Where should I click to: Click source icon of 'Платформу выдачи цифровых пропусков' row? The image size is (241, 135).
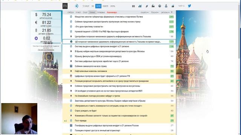(x=71, y=125)
